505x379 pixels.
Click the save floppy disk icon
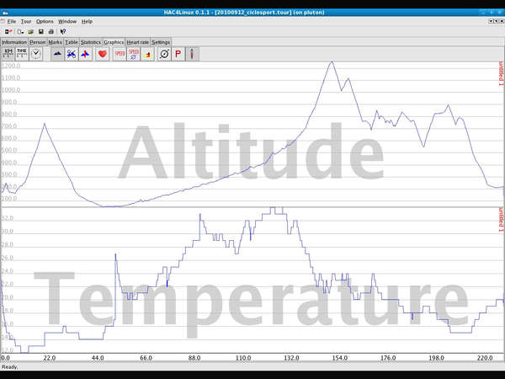40,31
